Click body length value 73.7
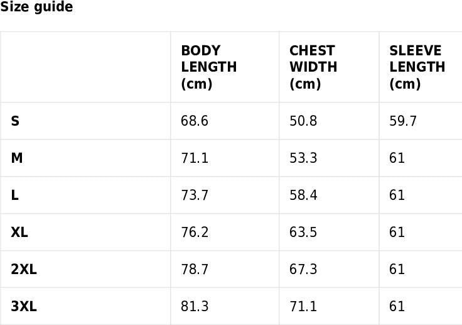Screen dimensions: 462x325 click(195, 196)
